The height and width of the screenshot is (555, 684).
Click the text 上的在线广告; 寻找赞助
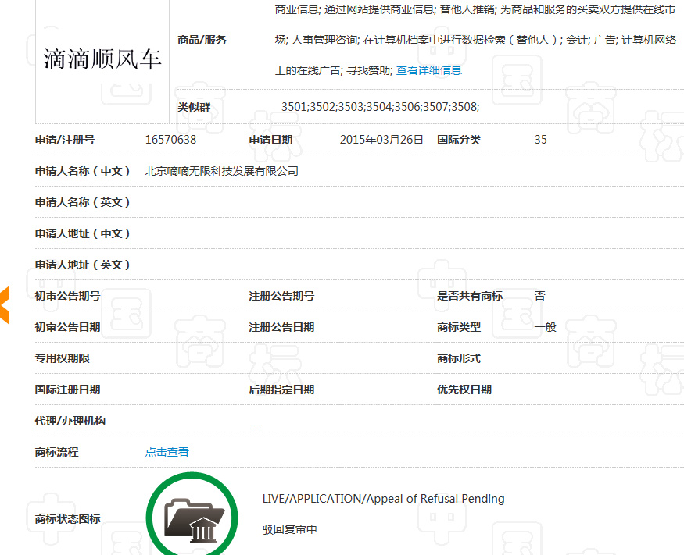334,70
